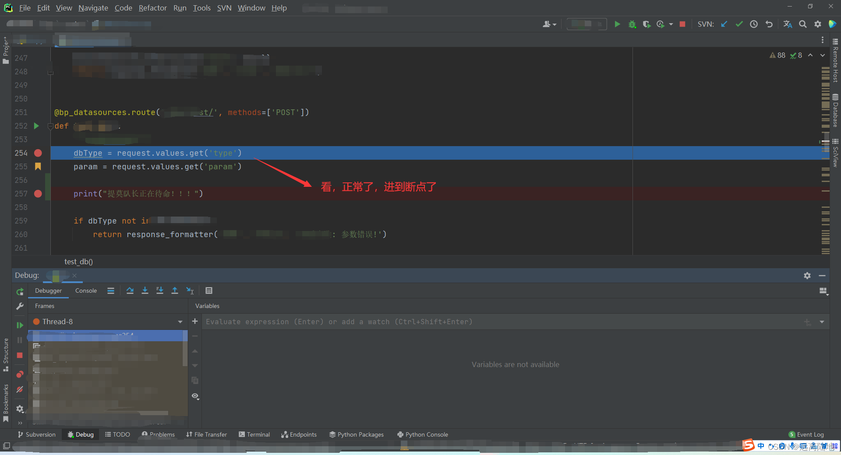Switch to the Console tab
The width and height of the screenshot is (841, 455).
coord(86,290)
